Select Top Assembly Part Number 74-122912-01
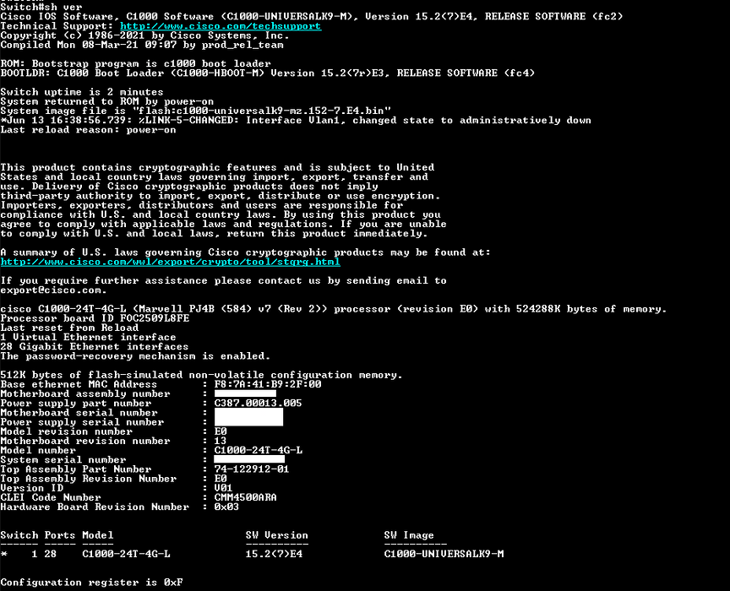This screenshot has height=591, width=730. point(252,469)
